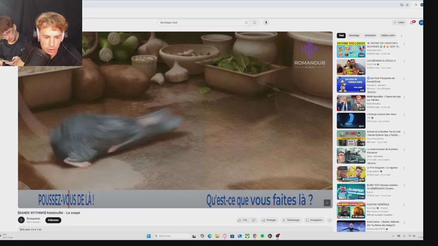The height and width of the screenshot is (246, 438).
Task: Open the account avatar menu
Action: click(421, 23)
